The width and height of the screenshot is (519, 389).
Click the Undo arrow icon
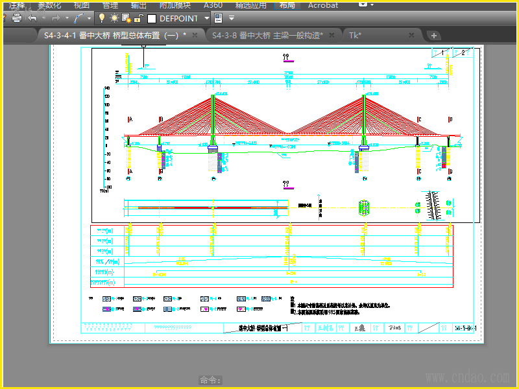tap(32, 18)
